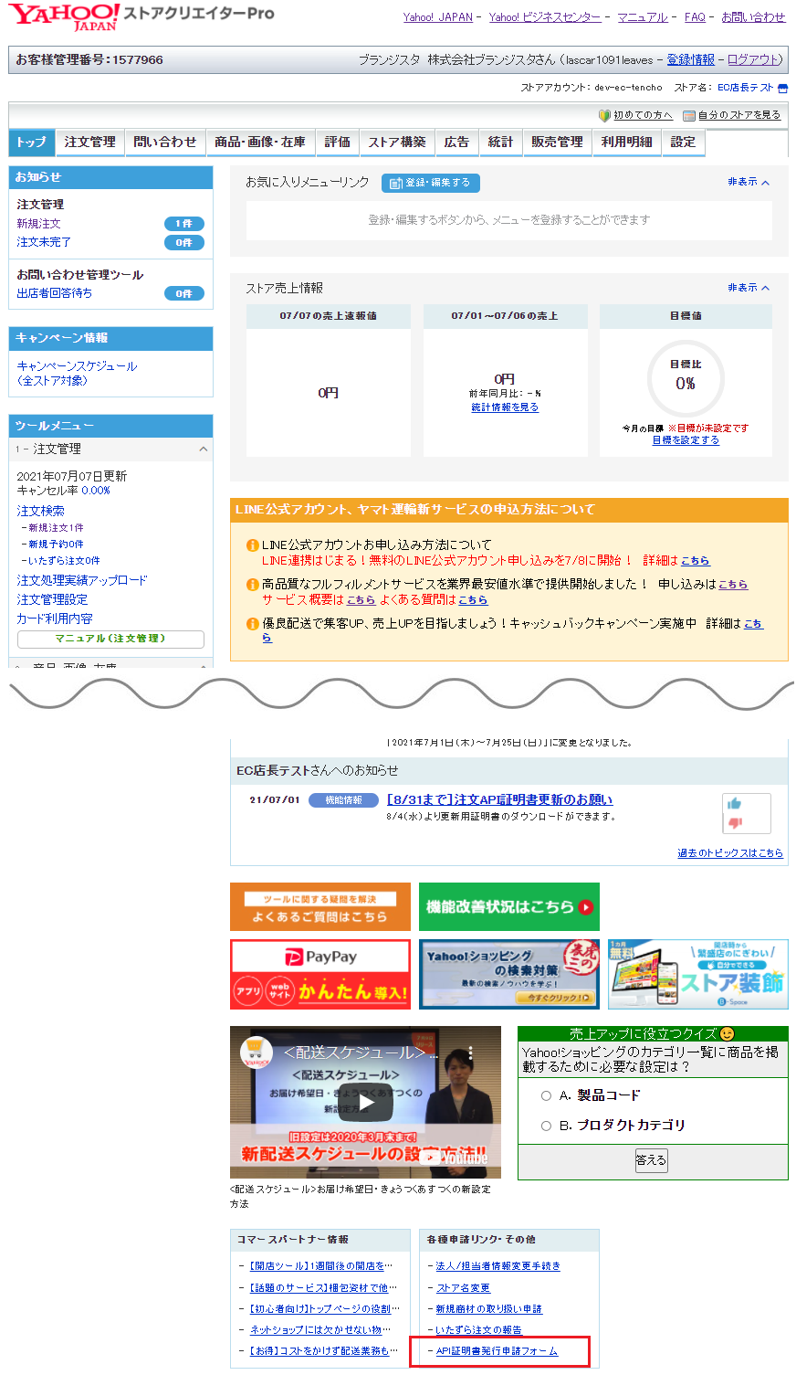The image size is (796, 1396).
Task: Open the 新規商材の取り扱い申請 link
Action: [488, 1309]
